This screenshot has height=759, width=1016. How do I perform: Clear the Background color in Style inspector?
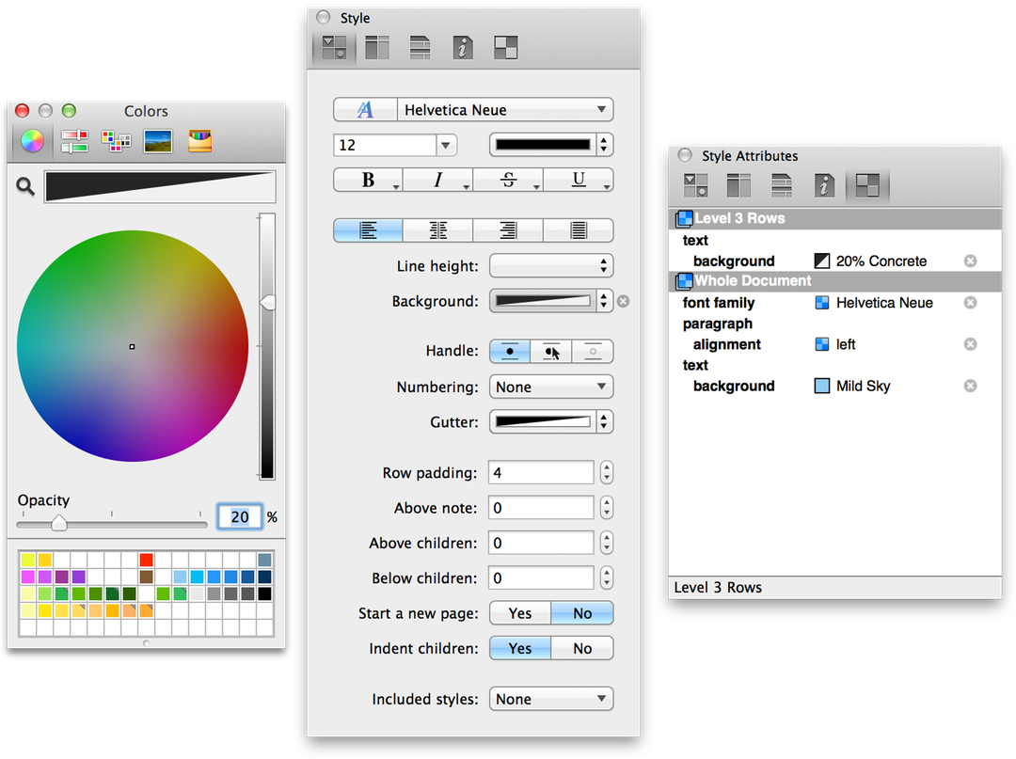pos(624,301)
